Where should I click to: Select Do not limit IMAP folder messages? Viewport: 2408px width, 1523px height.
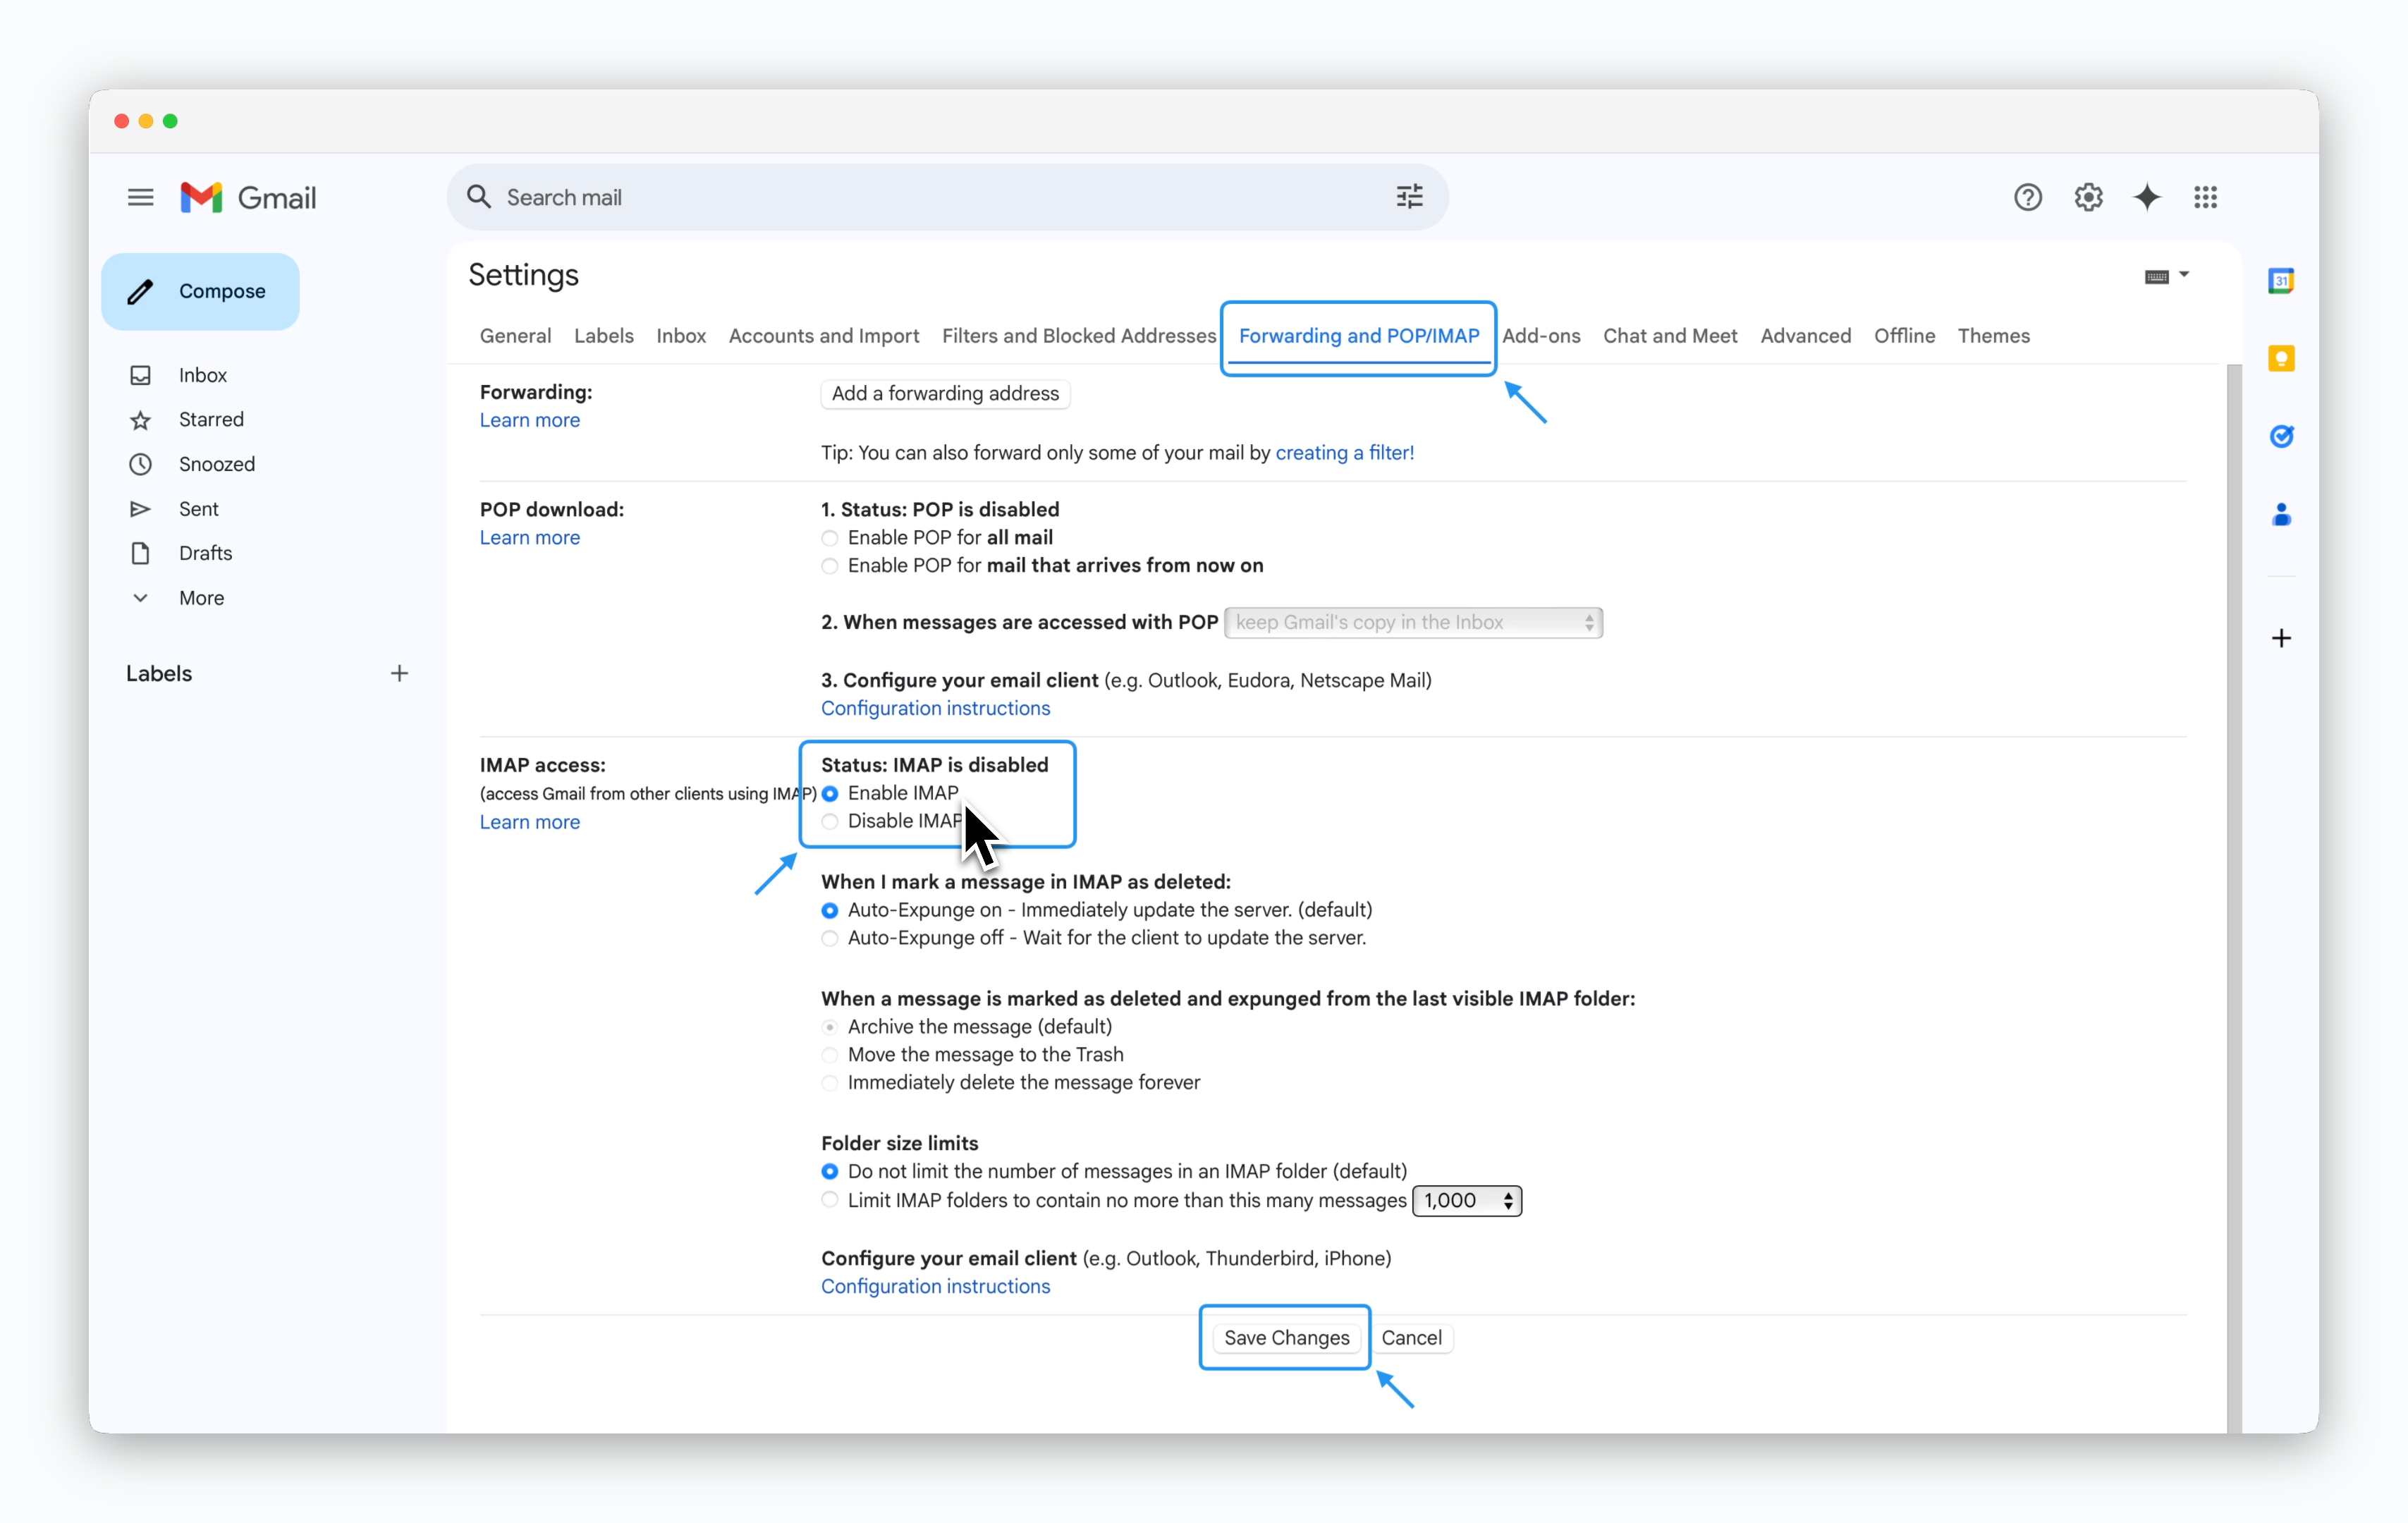pyautogui.click(x=829, y=1171)
